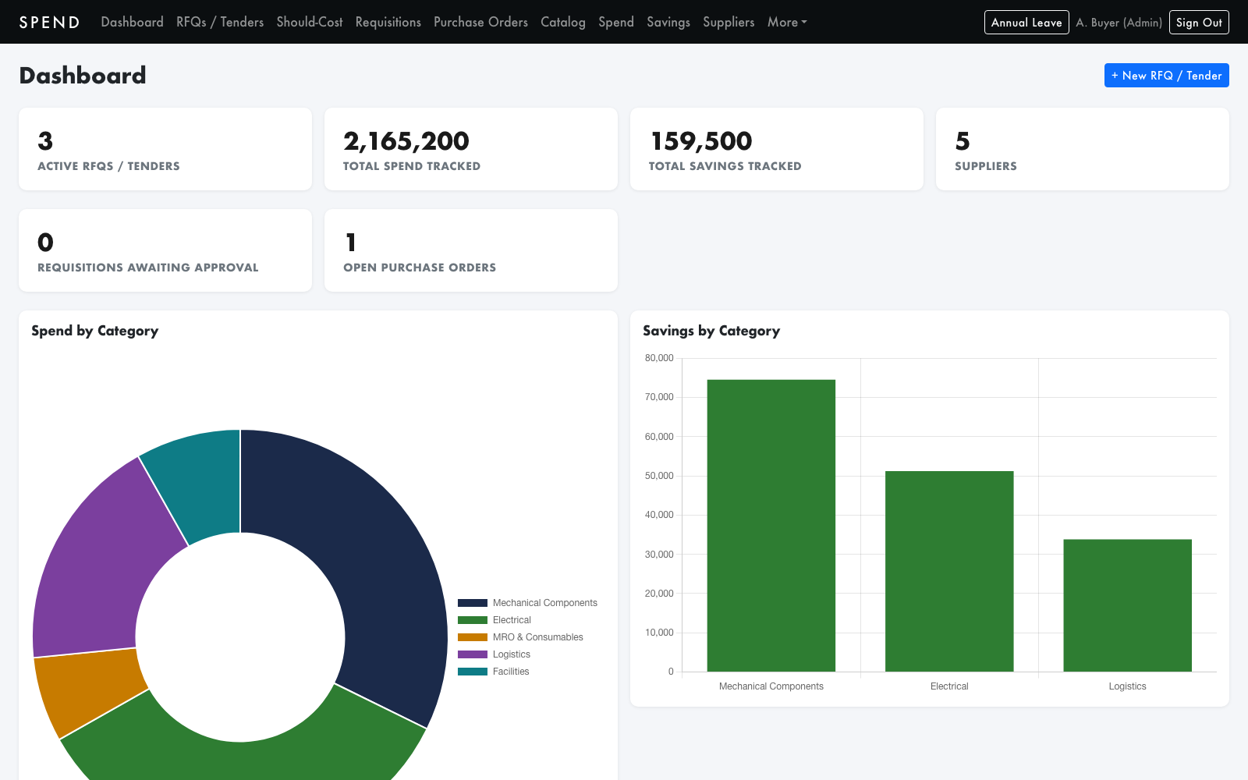Viewport: 1248px width, 780px height.
Task: Click the Mechanical Components x-axis label
Action: [x=771, y=686]
